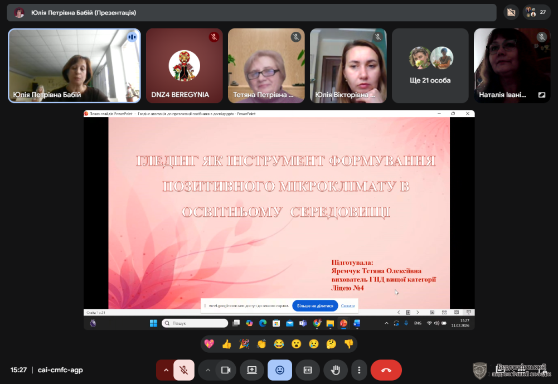The image size is (558, 384).
Task: Toggle the emoji reactions button
Action: click(279, 370)
